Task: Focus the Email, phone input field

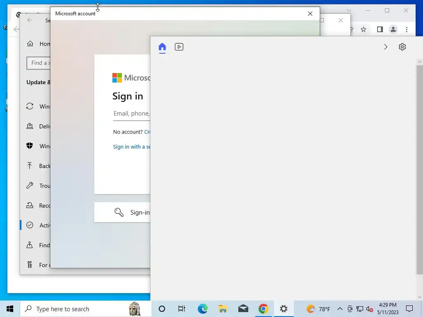Action: (x=132, y=114)
